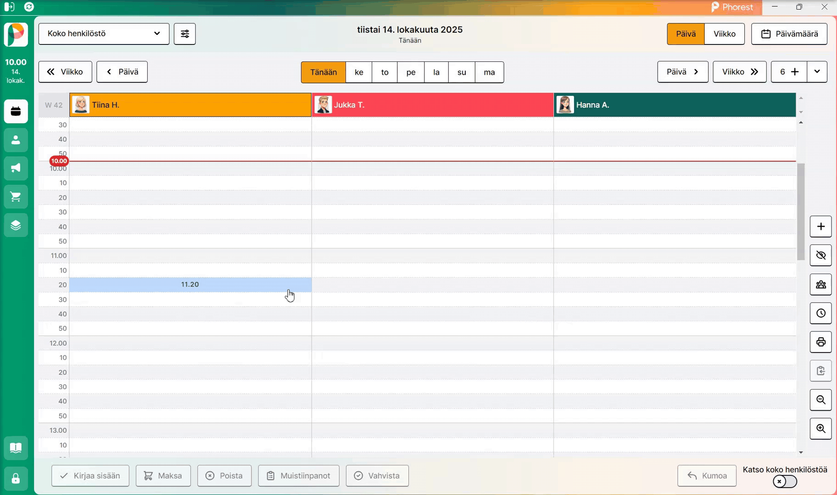Click the Muistiinpanot button
The image size is (837, 495).
tap(299, 476)
